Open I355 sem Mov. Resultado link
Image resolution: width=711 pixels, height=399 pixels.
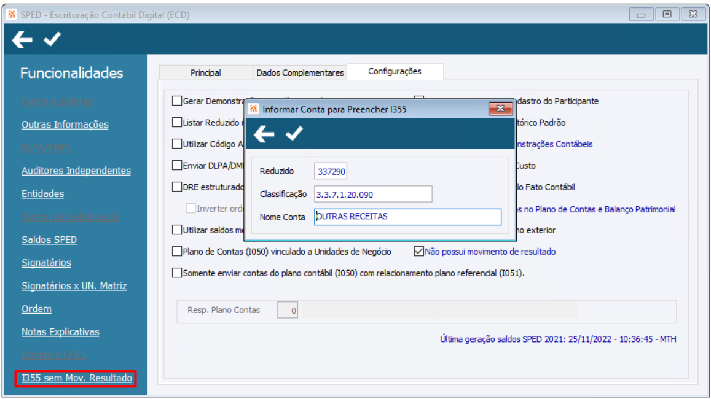tap(77, 378)
